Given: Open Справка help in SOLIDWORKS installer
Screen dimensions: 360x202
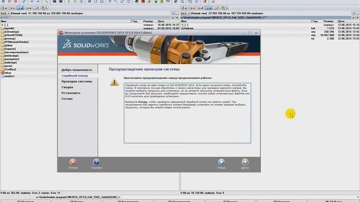Looking at the screenshot, I should point(96,162).
